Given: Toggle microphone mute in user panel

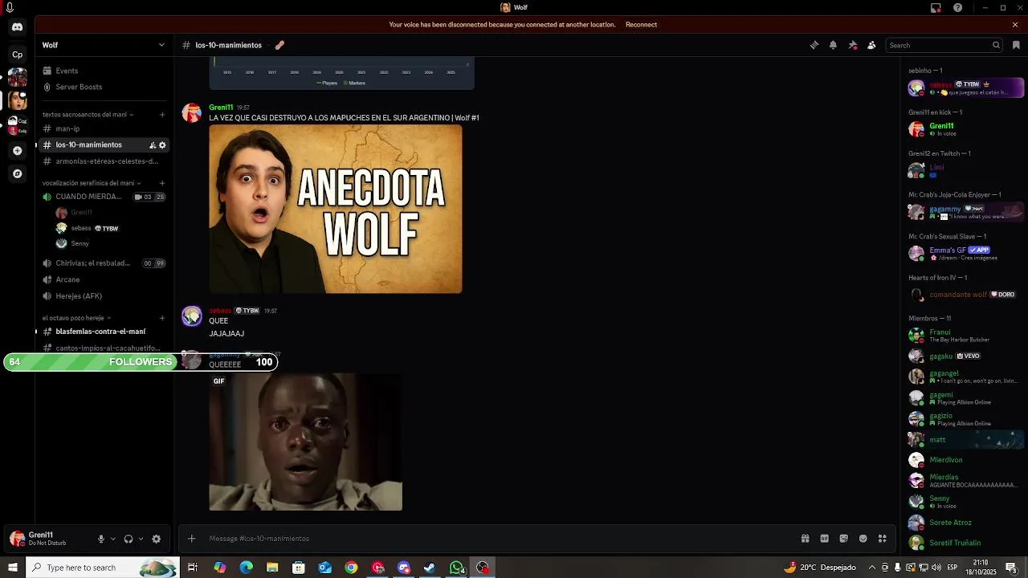Looking at the screenshot, I should [101, 539].
